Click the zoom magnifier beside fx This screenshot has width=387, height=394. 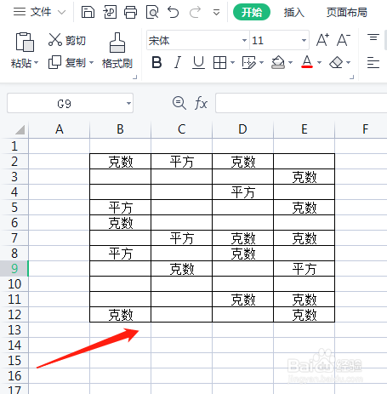coord(179,103)
